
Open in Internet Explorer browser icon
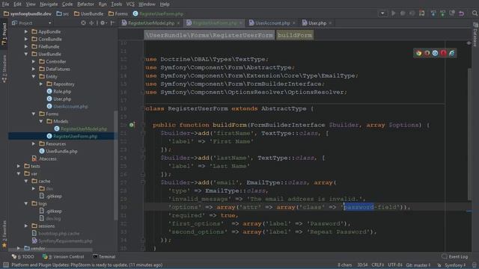[451, 53]
